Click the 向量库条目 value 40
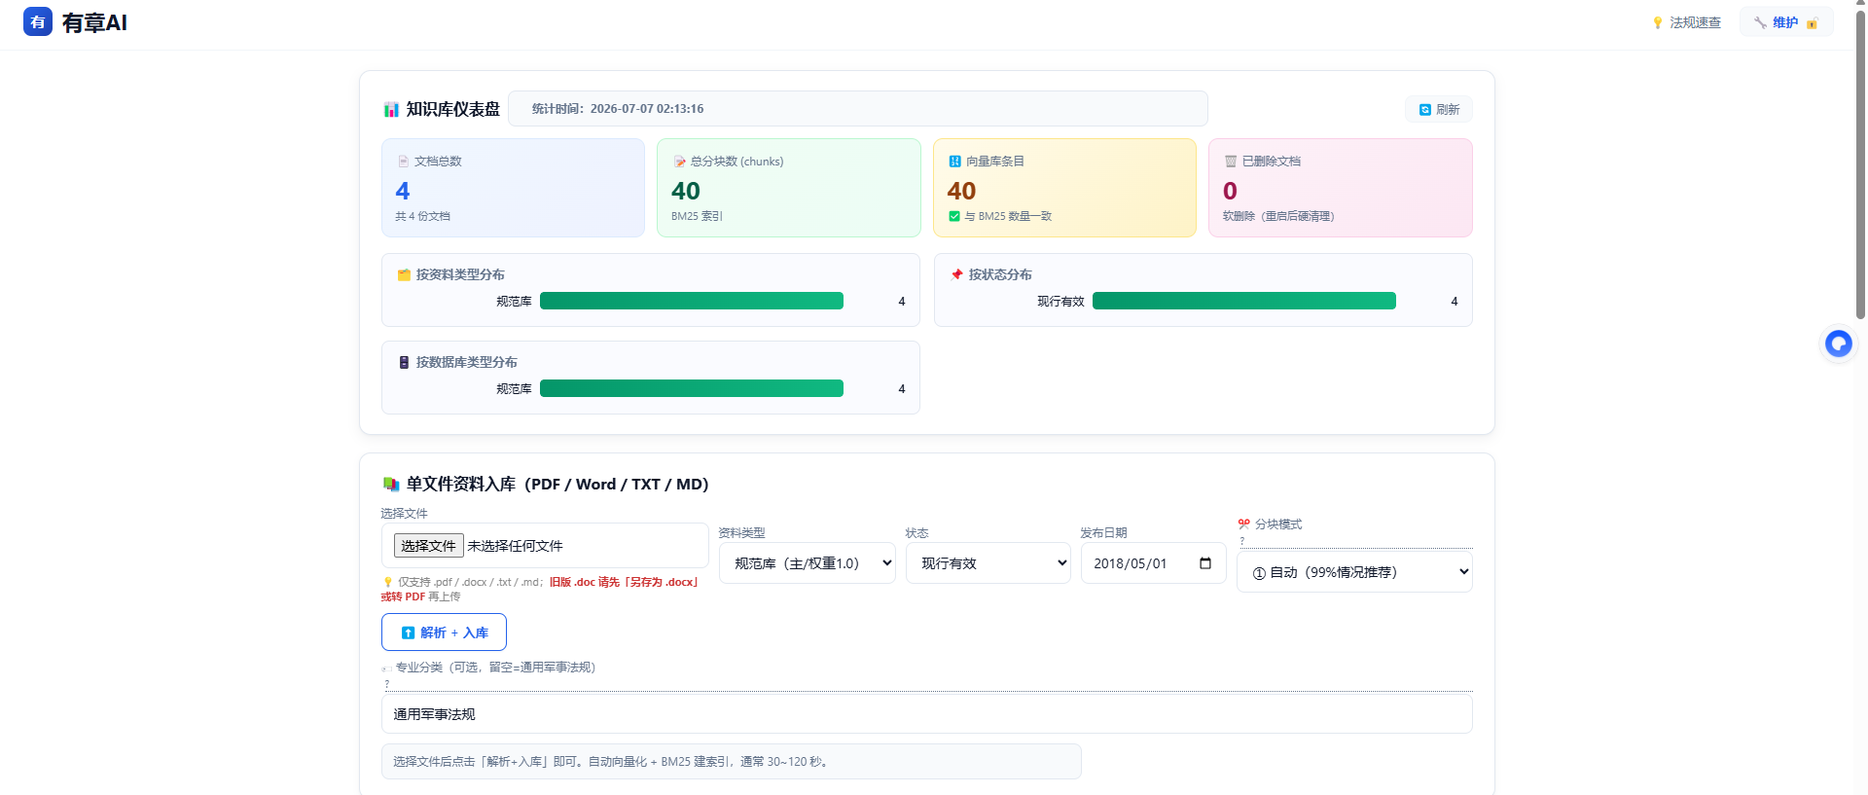Image resolution: width=1868 pixels, height=795 pixels. point(961,191)
